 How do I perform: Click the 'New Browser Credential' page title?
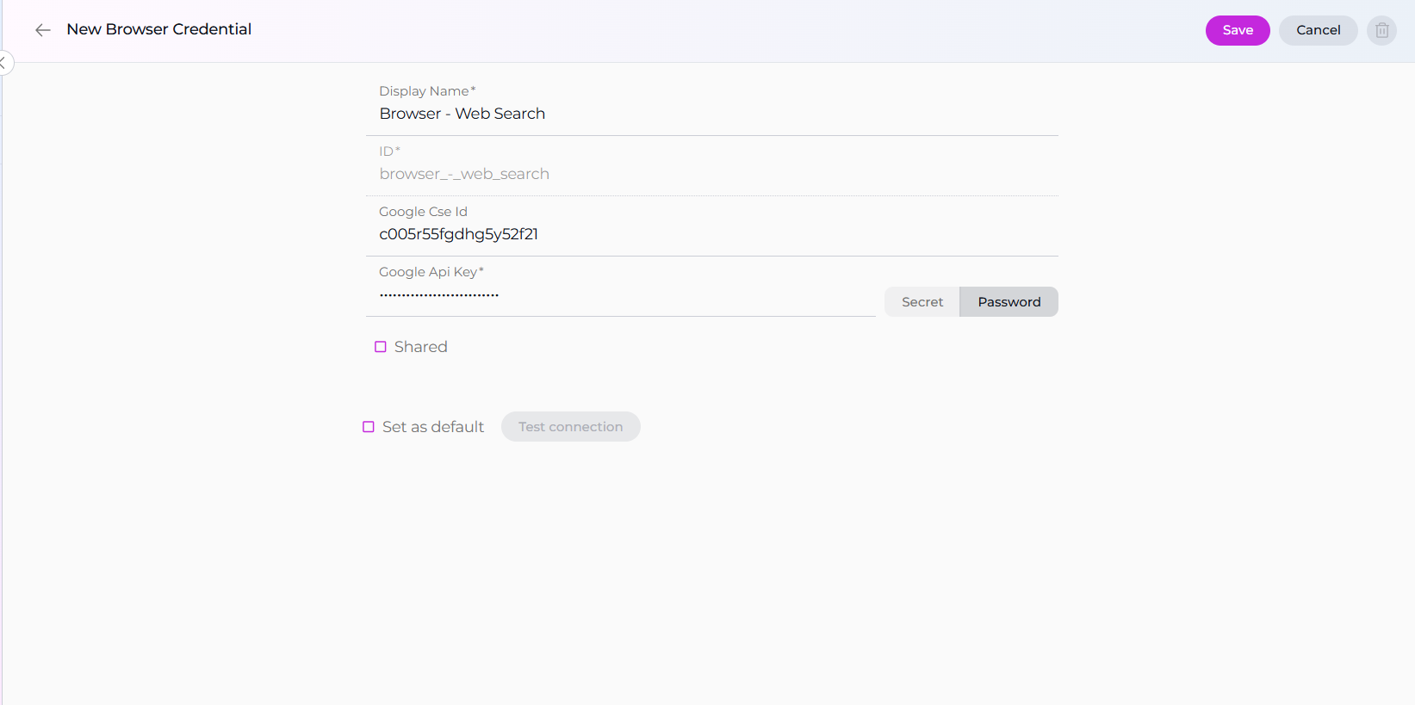click(159, 29)
